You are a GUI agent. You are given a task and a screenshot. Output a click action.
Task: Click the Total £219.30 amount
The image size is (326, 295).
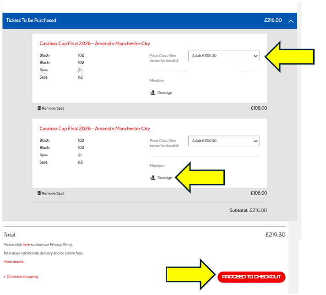point(275,235)
